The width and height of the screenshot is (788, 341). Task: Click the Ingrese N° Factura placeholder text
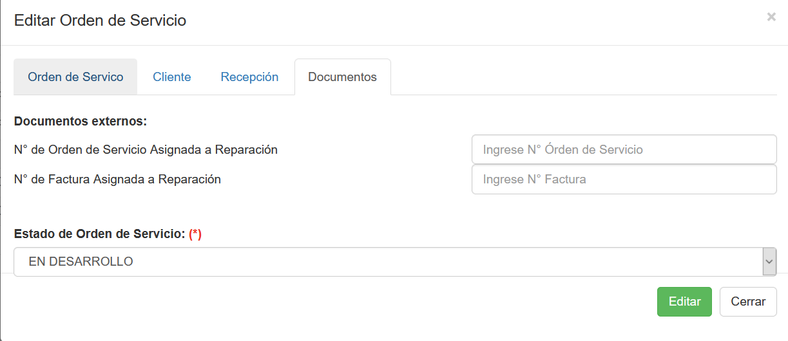coord(534,180)
